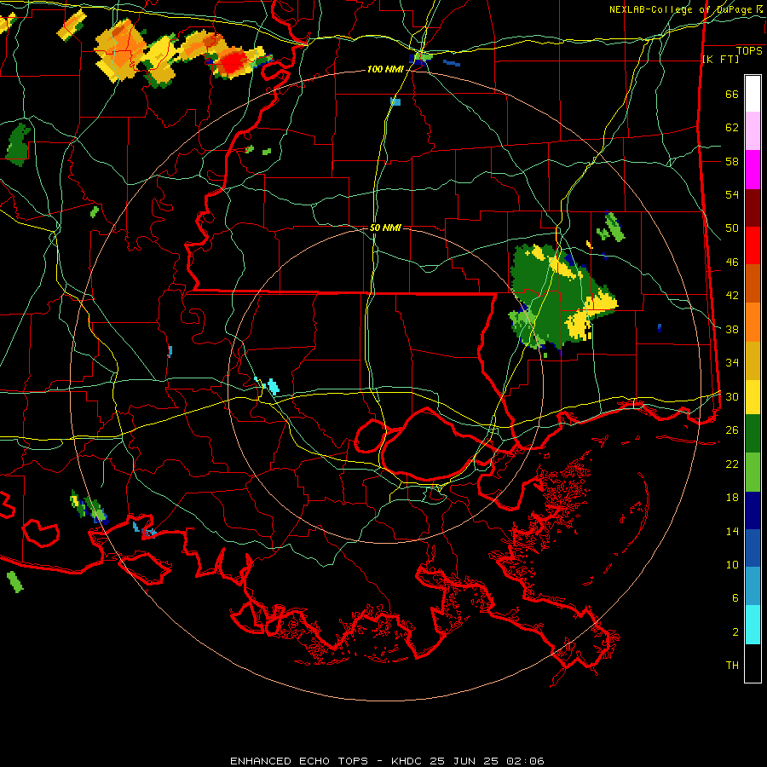Click the legend value "42"
Screen dimensions: 767x767
pyautogui.click(x=732, y=296)
